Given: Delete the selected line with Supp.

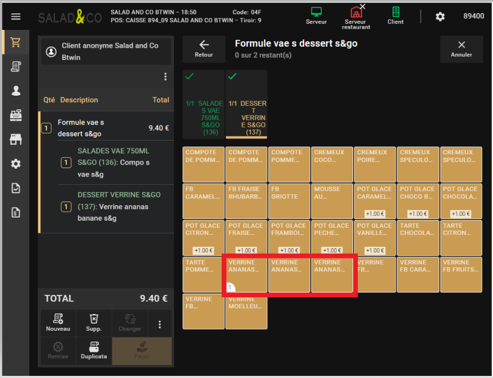Looking at the screenshot, I should pos(94,323).
